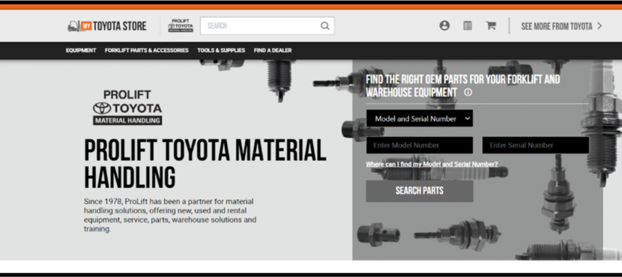Open the My Toyota Store home logo

pyautogui.click(x=107, y=26)
